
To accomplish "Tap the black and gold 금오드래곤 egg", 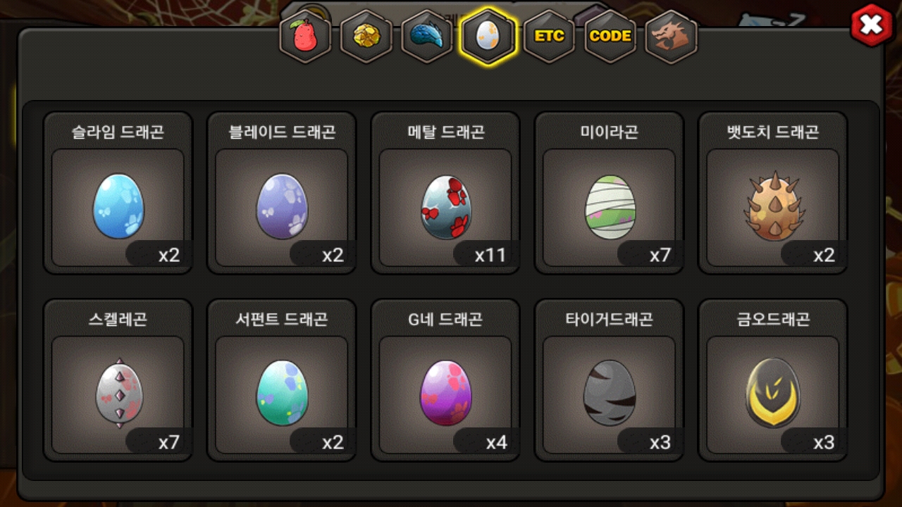I will tap(773, 393).
